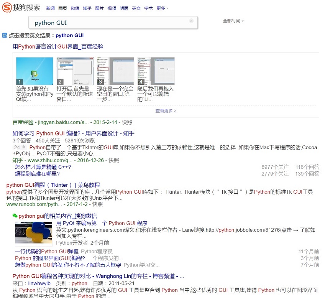Screen dimensions: 330x298
Task: Open the 知乎 search tab
Action: [x=87, y=8]
